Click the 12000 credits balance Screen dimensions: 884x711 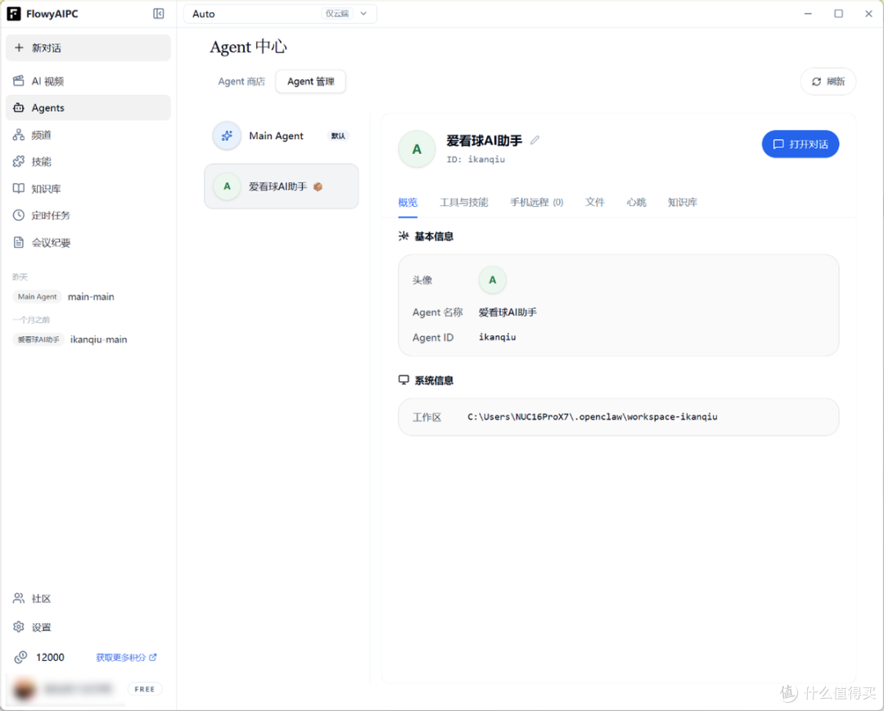[50, 658]
